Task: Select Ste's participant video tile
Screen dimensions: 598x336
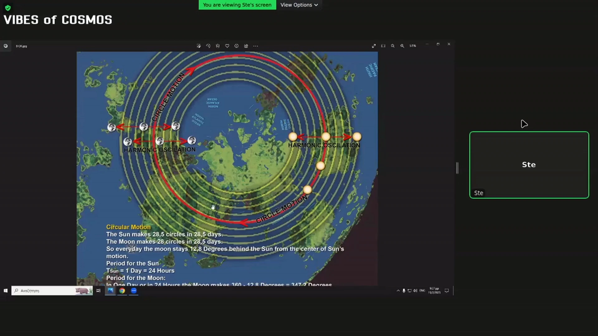Action: [529, 165]
